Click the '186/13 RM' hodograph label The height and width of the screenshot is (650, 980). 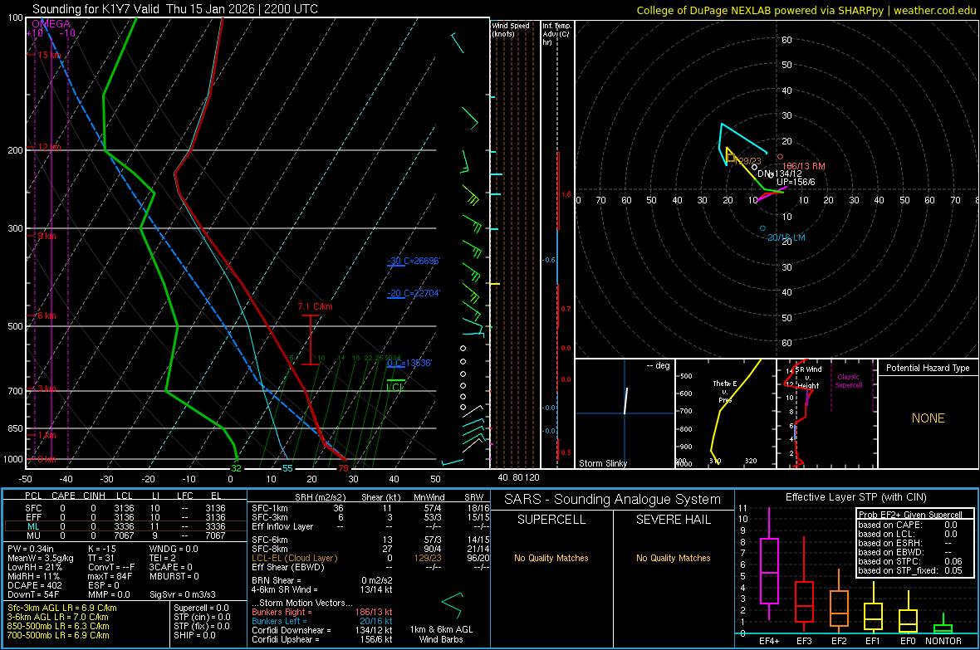pyautogui.click(x=804, y=166)
